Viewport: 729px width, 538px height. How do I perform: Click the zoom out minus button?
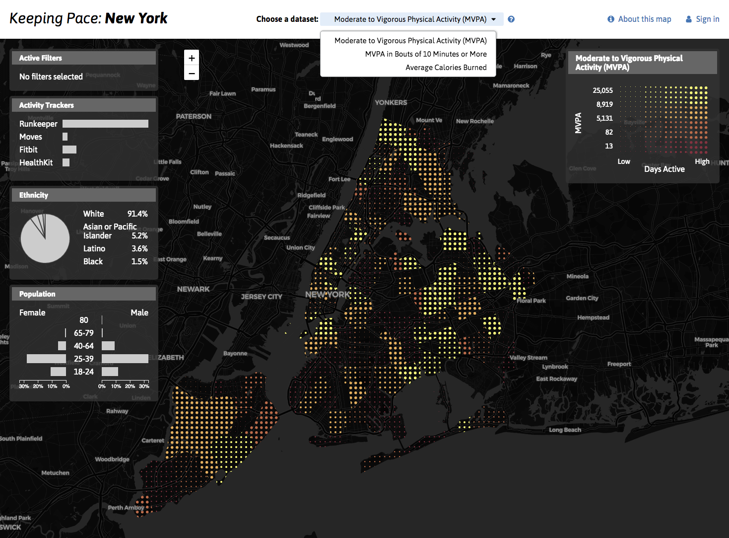click(x=192, y=73)
